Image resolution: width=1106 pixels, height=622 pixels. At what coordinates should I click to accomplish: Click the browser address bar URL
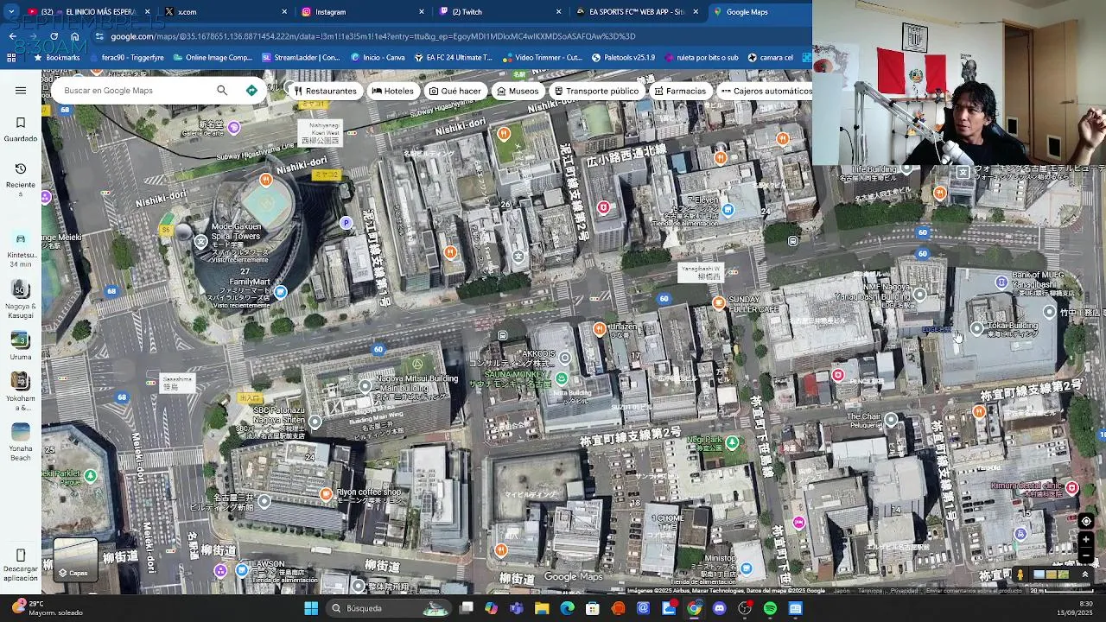372,36
